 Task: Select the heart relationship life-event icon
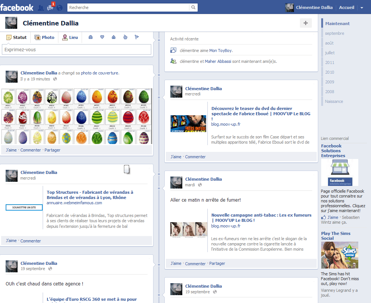[x=102, y=37]
